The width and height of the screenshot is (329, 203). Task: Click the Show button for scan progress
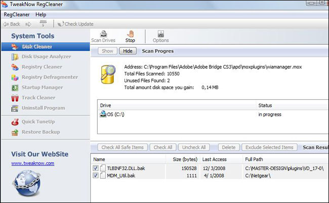click(107, 51)
